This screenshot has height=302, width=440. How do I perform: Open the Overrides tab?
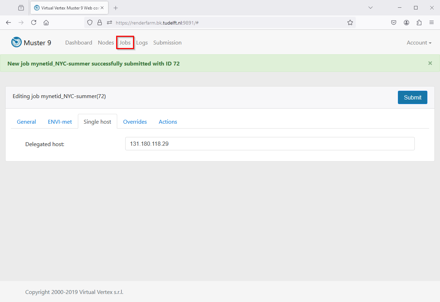[x=135, y=122]
